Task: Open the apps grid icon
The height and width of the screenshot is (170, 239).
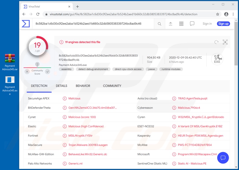Action: click(181, 24)
